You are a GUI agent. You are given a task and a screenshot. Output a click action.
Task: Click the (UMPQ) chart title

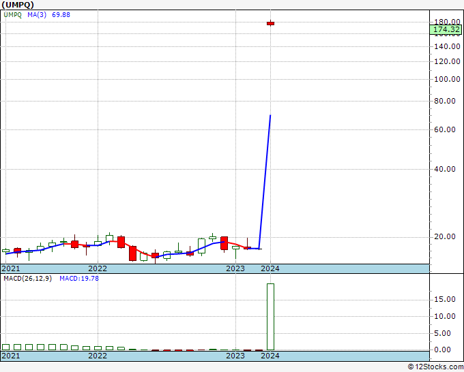(x=18, y=5)
